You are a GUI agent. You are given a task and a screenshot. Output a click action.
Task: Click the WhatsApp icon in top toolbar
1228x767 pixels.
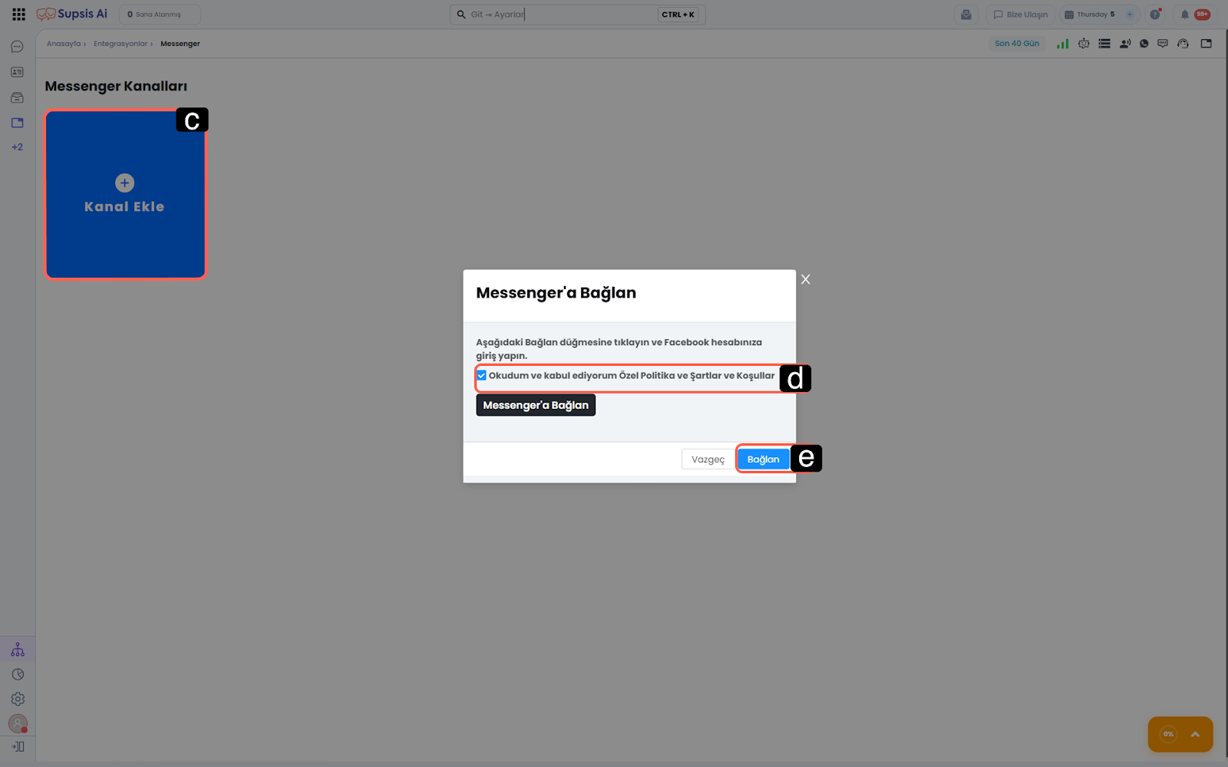pos(1144,44)
